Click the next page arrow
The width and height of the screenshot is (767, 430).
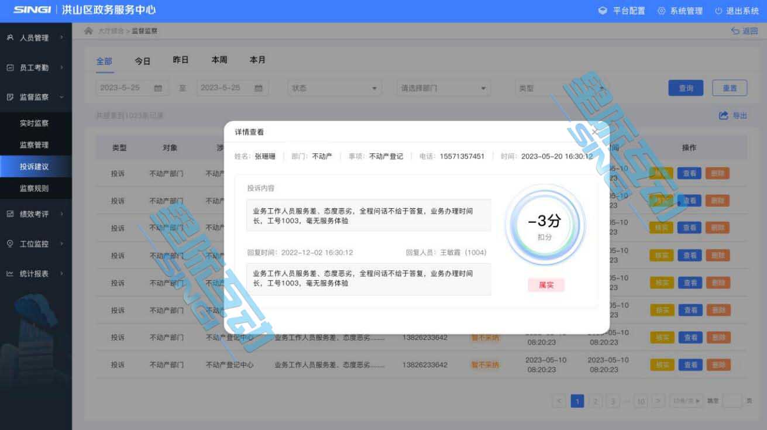659,401
